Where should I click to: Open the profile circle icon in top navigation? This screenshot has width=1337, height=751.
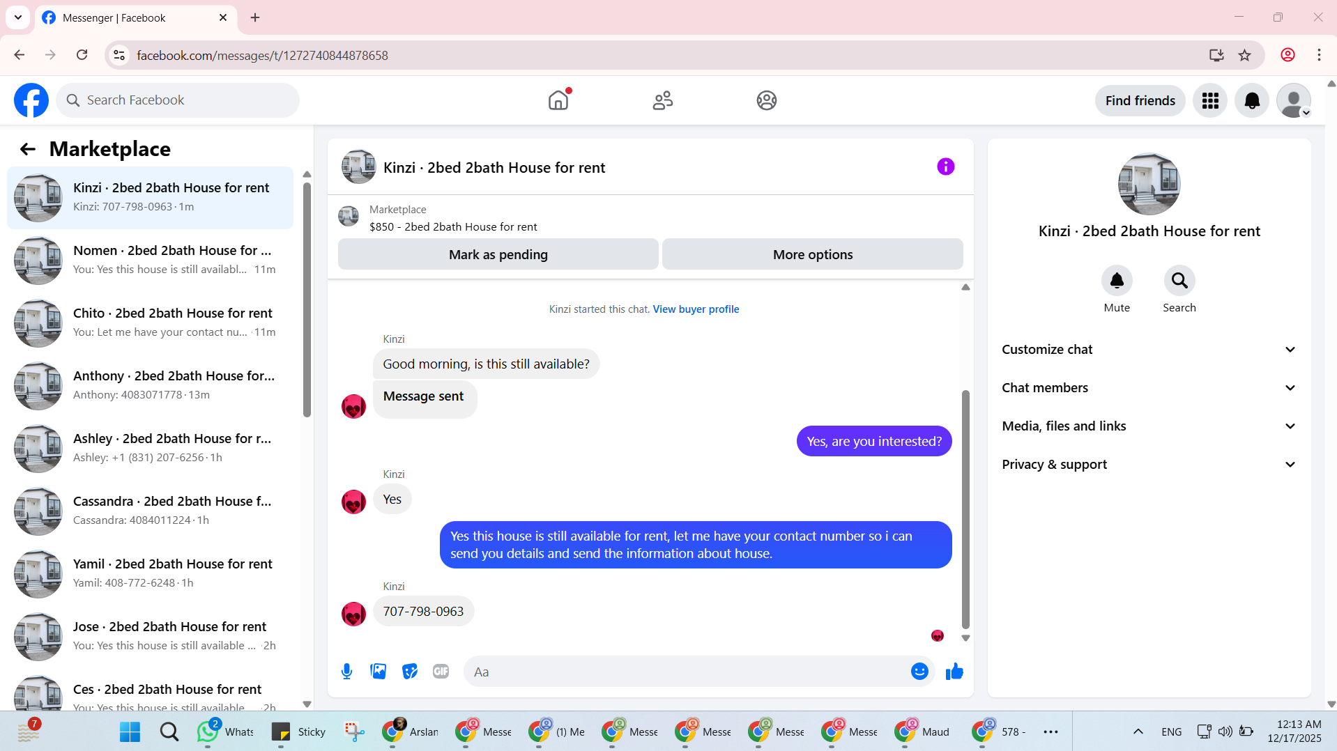point(767,100)
